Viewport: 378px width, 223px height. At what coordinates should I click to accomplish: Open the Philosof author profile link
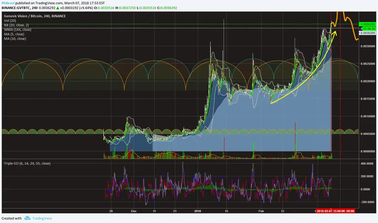8,3
